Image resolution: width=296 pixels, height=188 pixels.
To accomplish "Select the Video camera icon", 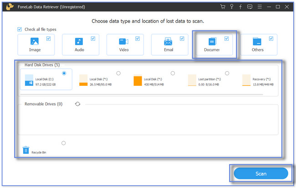I will 124,41.
